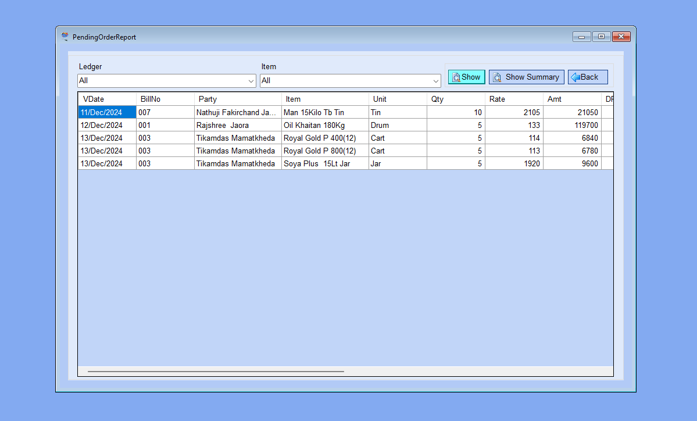Select the 12/Dec/2024 date cell

(x=107, y=126)
